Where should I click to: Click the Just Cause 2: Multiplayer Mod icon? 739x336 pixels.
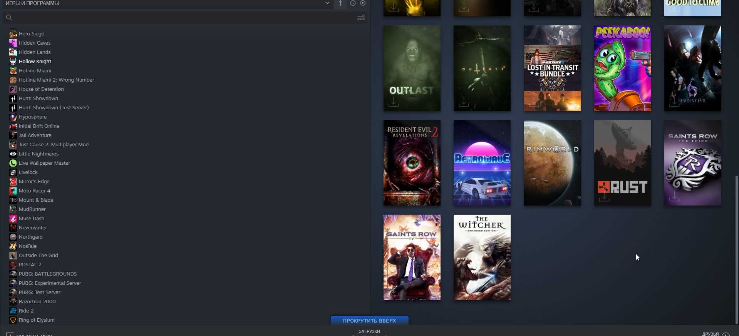tap(13, 145)
